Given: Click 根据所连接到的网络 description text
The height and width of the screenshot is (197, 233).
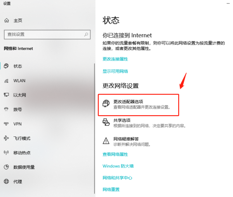Looking at the screenshot, I should [150, 126].
